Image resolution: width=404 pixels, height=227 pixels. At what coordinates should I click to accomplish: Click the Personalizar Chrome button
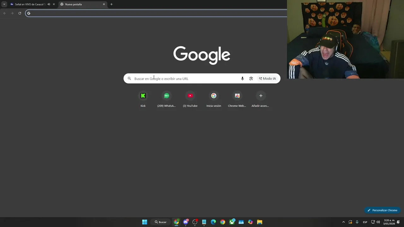tap(382, 210)
